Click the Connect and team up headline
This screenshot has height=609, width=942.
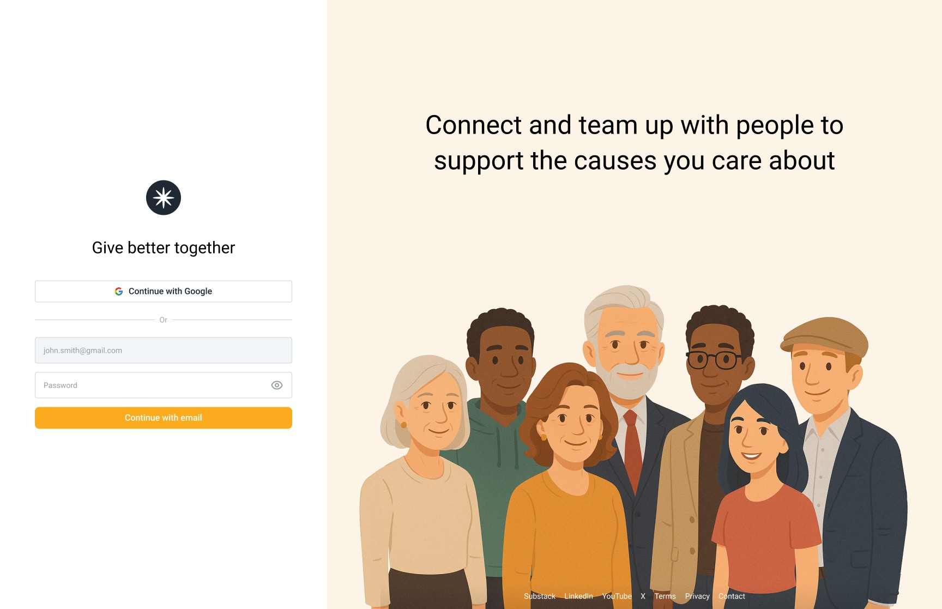(x=635, y=143)
